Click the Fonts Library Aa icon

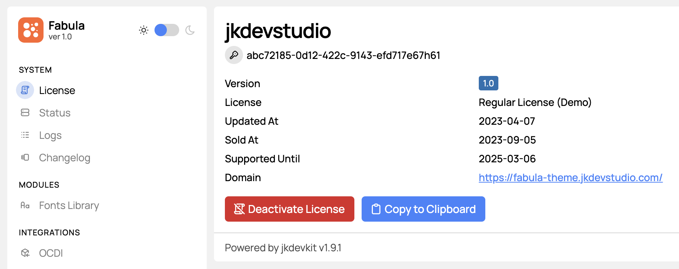[25, 205]
